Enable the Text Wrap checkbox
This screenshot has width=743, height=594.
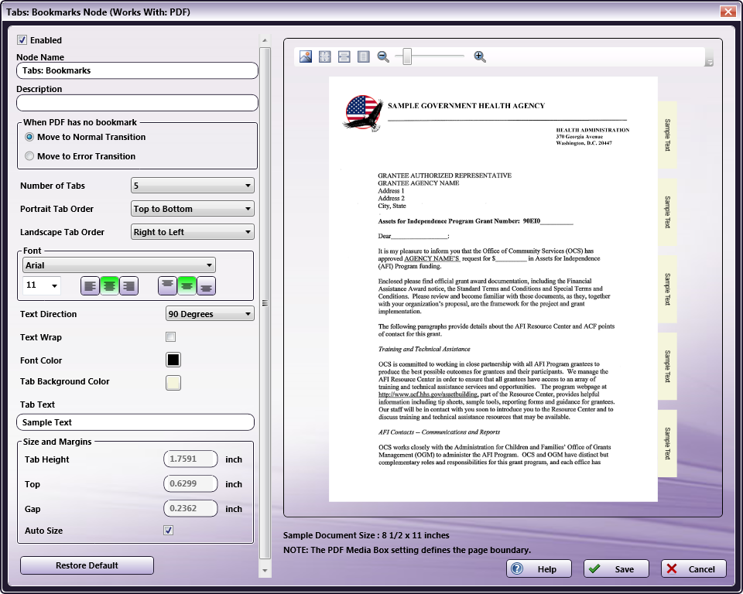tap(170, 336)
